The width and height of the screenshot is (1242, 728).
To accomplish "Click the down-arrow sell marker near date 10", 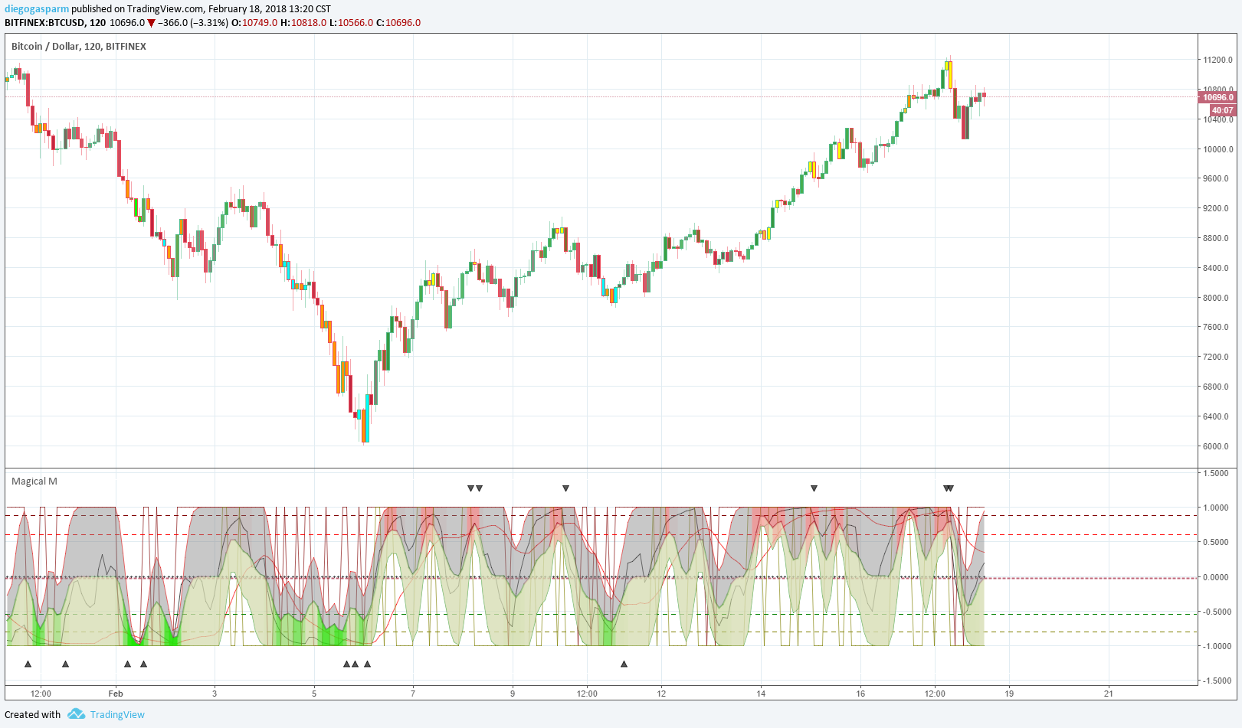I will coord(565,488).
